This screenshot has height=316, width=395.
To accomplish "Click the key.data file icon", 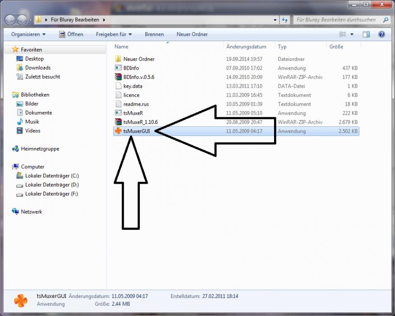I will click(118, 86).
